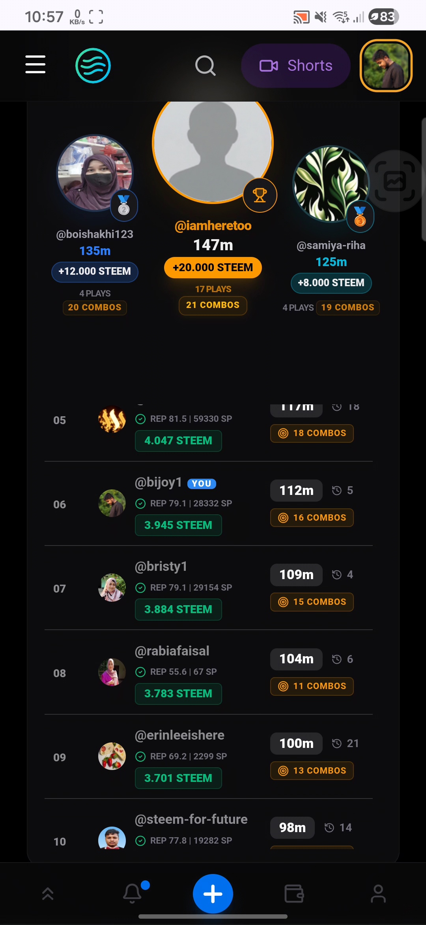
Task: Open @boishakhi123 second place avatar
Action: (x=95, y=173)
